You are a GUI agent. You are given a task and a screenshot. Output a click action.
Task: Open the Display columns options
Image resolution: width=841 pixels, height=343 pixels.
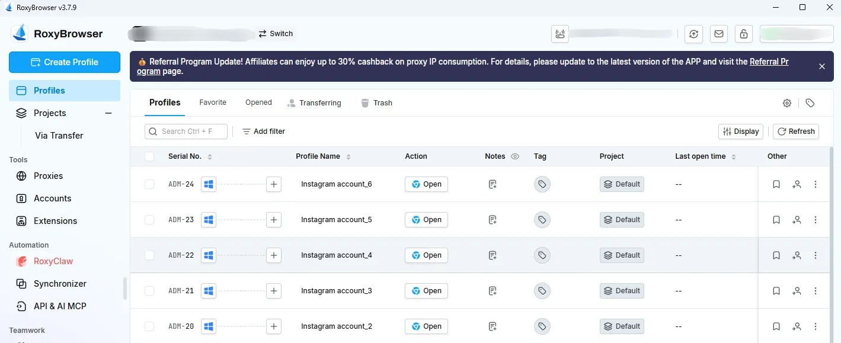(x=741, y=132)
